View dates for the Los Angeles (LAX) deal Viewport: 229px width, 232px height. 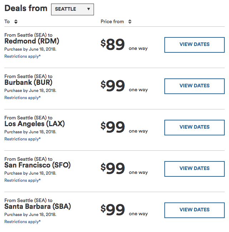click(x=194, y=127)
